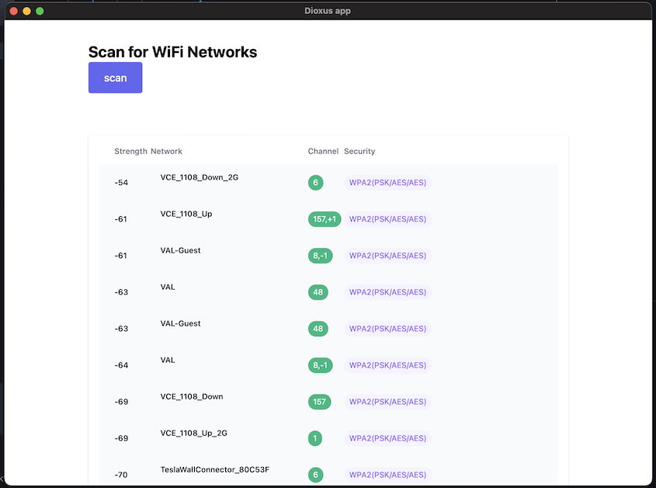Image resolution: width=656 pixels, height=488 pixels.
Task: Click the -54 signal strength value
Action: click(x=121, y=183)
